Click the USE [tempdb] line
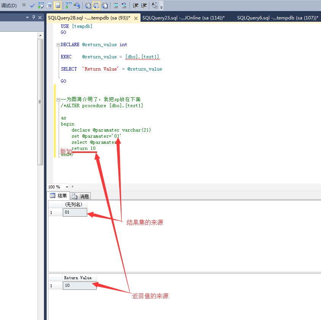The image size is (321, 320). point(77,26)
